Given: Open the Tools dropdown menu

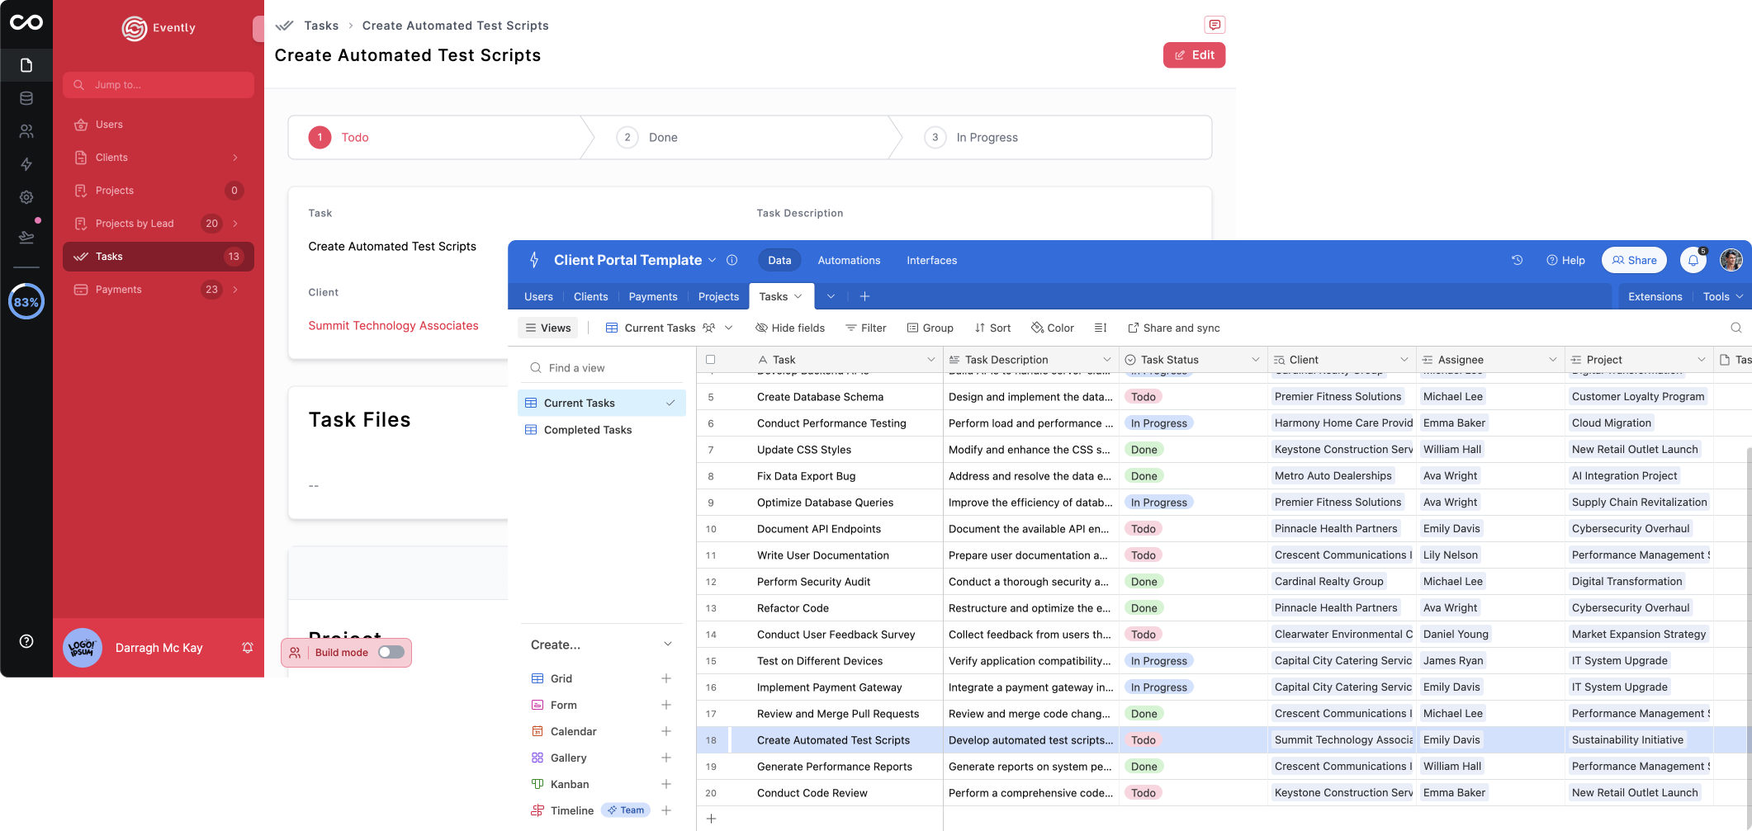Looking at the screenshot, I should pos(1722,296).
